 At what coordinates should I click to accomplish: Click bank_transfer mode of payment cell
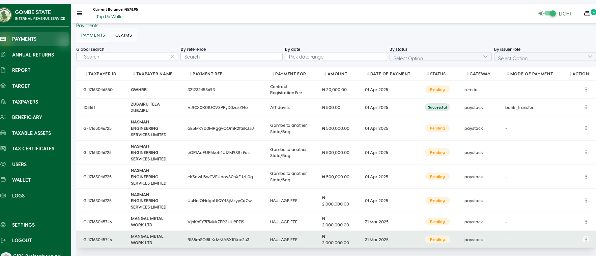(519, 108)
